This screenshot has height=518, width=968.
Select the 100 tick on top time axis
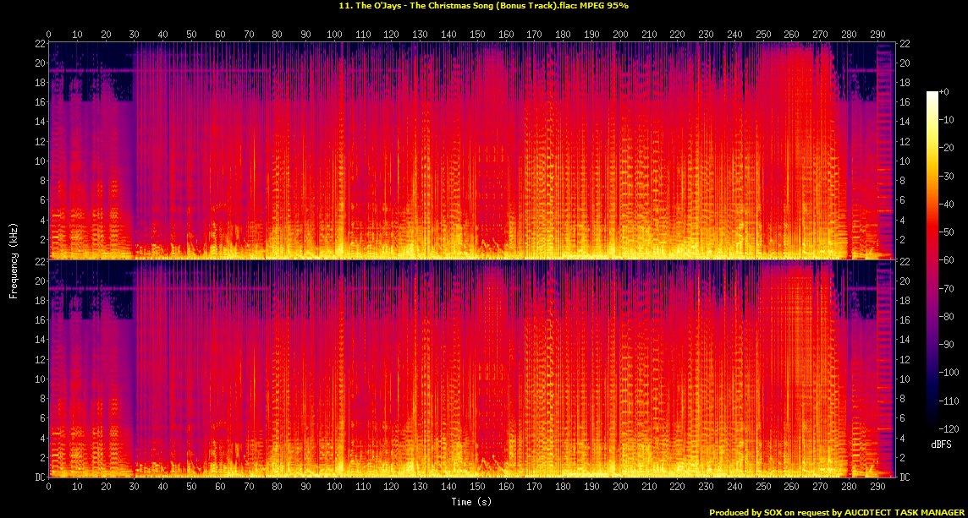click(335, 35)
